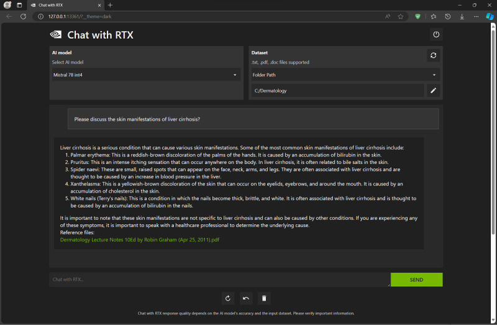Click the C:/Dermatology folder path field
This screenshot has width=497, height=325.
pos(337,91)
